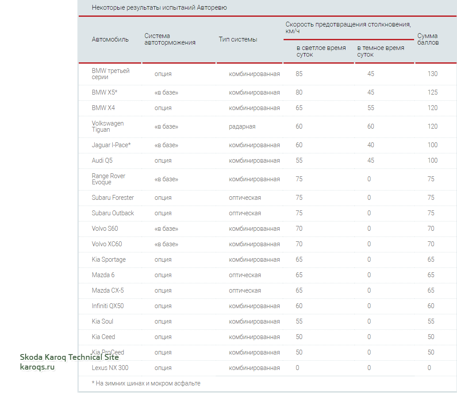This screenshot has width=457, height=393.
Task: Select the 'Volvo S60' car name
Action: pyautogui.click(x=105, y=229)
